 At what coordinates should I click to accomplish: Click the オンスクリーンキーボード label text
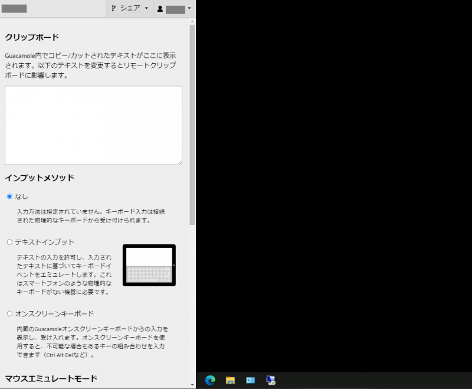[54, 313]
